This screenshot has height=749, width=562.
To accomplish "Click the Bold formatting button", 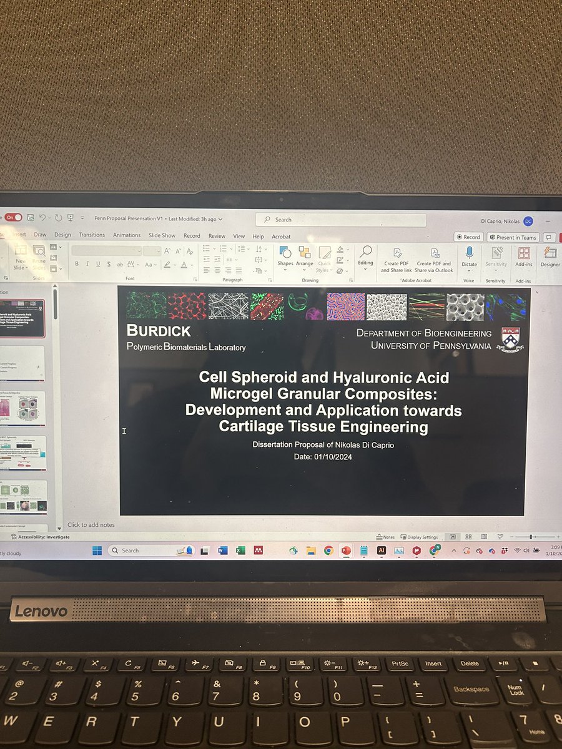I will (x=77, y=264).
